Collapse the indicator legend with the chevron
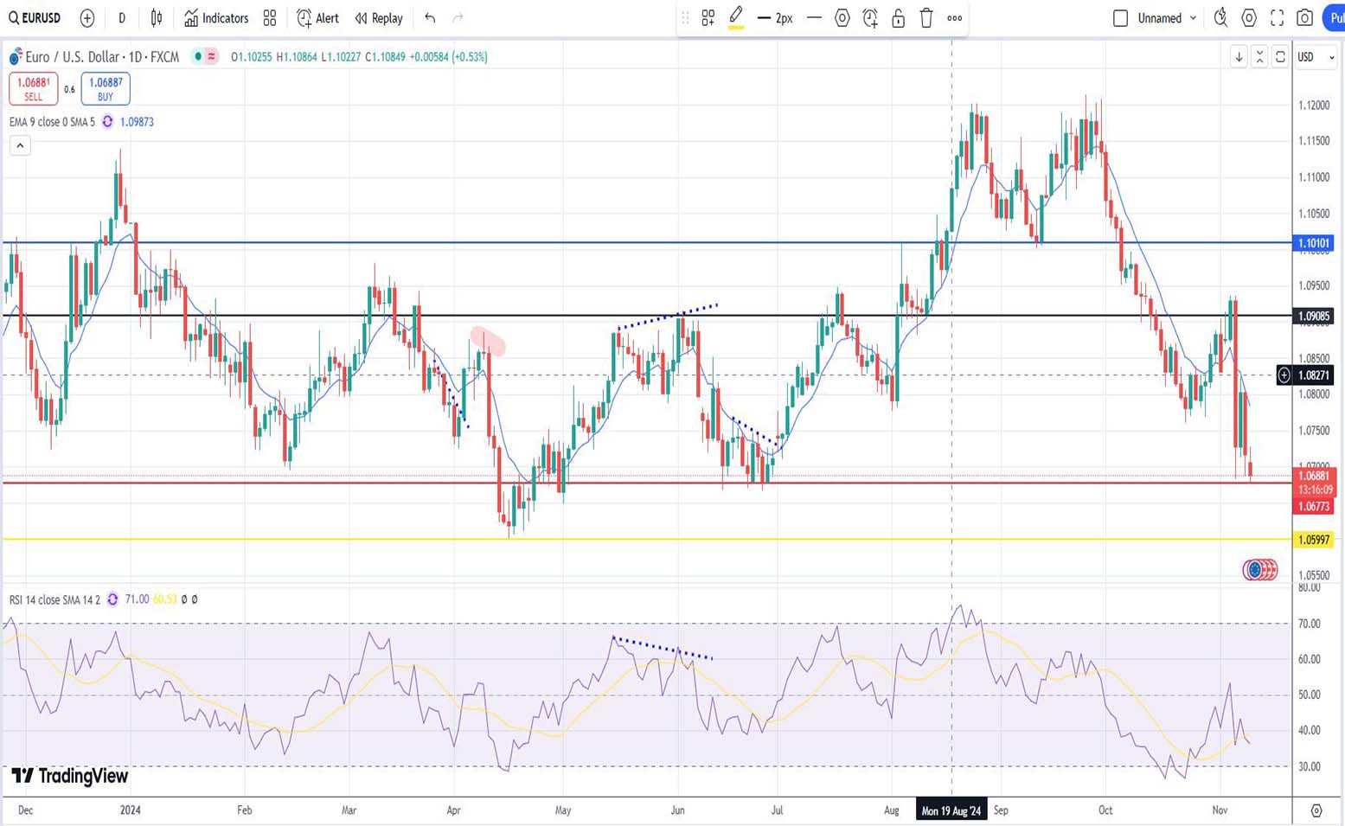 (20, 145)
